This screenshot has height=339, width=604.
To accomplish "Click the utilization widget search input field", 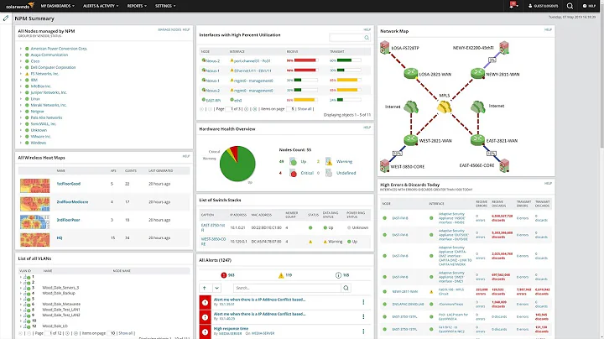I will pos(346,38).
